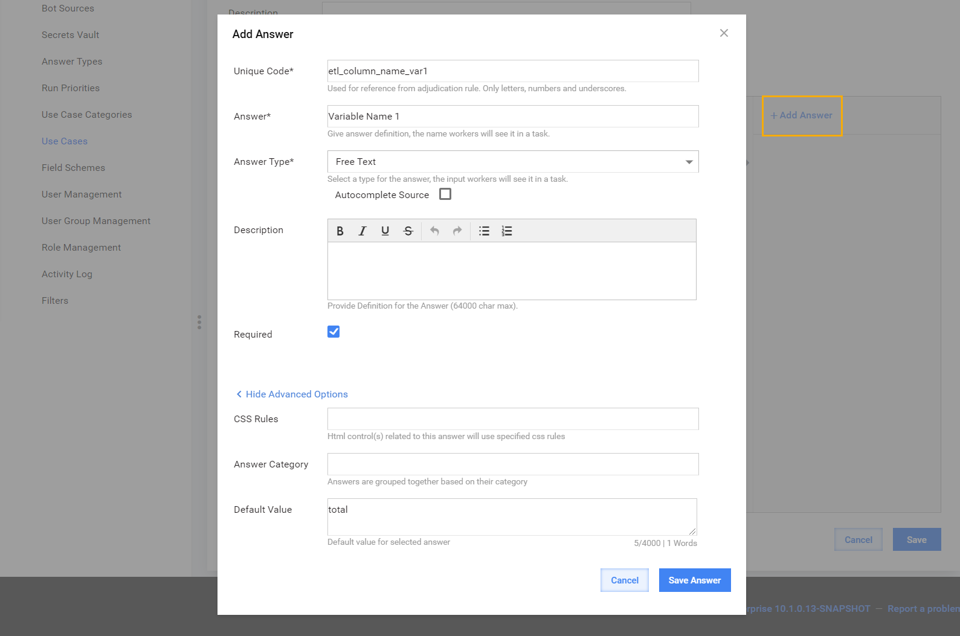960x636 pixels.
Task: Click the 5/4000 word counter text
Action: [x=665, y=543]
